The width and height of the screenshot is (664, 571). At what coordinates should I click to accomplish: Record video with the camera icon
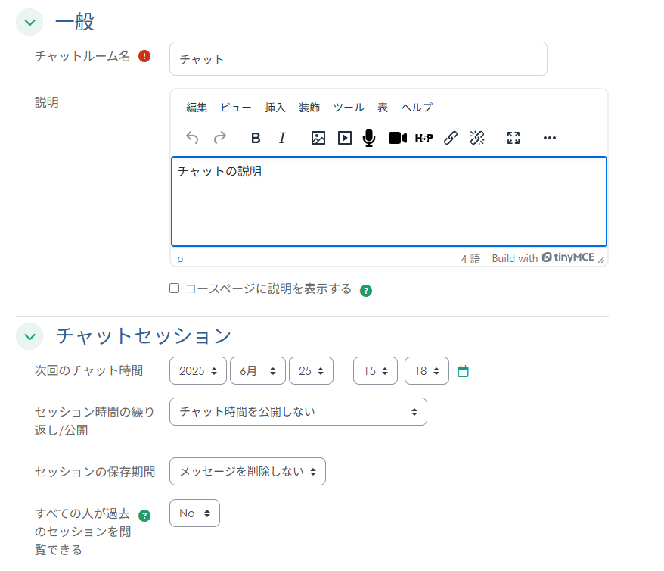396,138
